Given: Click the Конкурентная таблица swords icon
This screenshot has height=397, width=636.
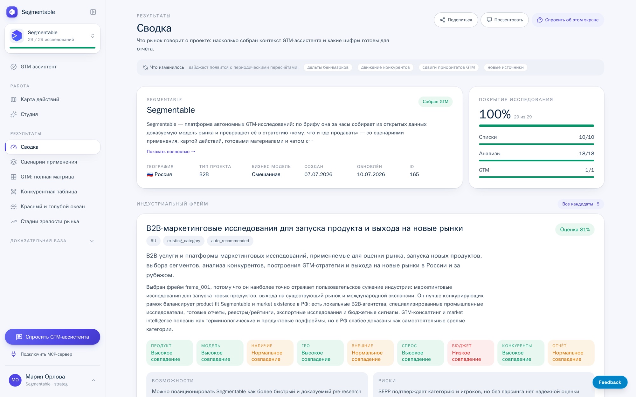Looking at the screenshot, I should click(x=13, y=192).
